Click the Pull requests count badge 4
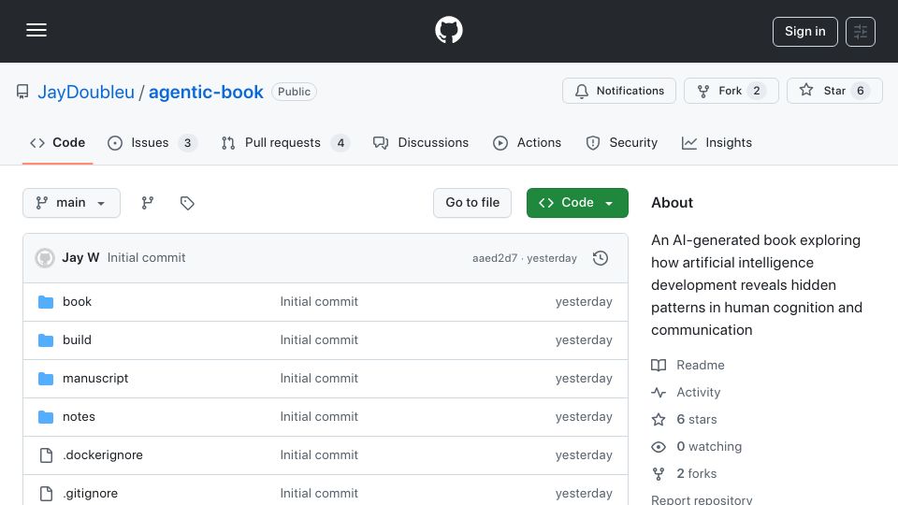 (340, 142)
